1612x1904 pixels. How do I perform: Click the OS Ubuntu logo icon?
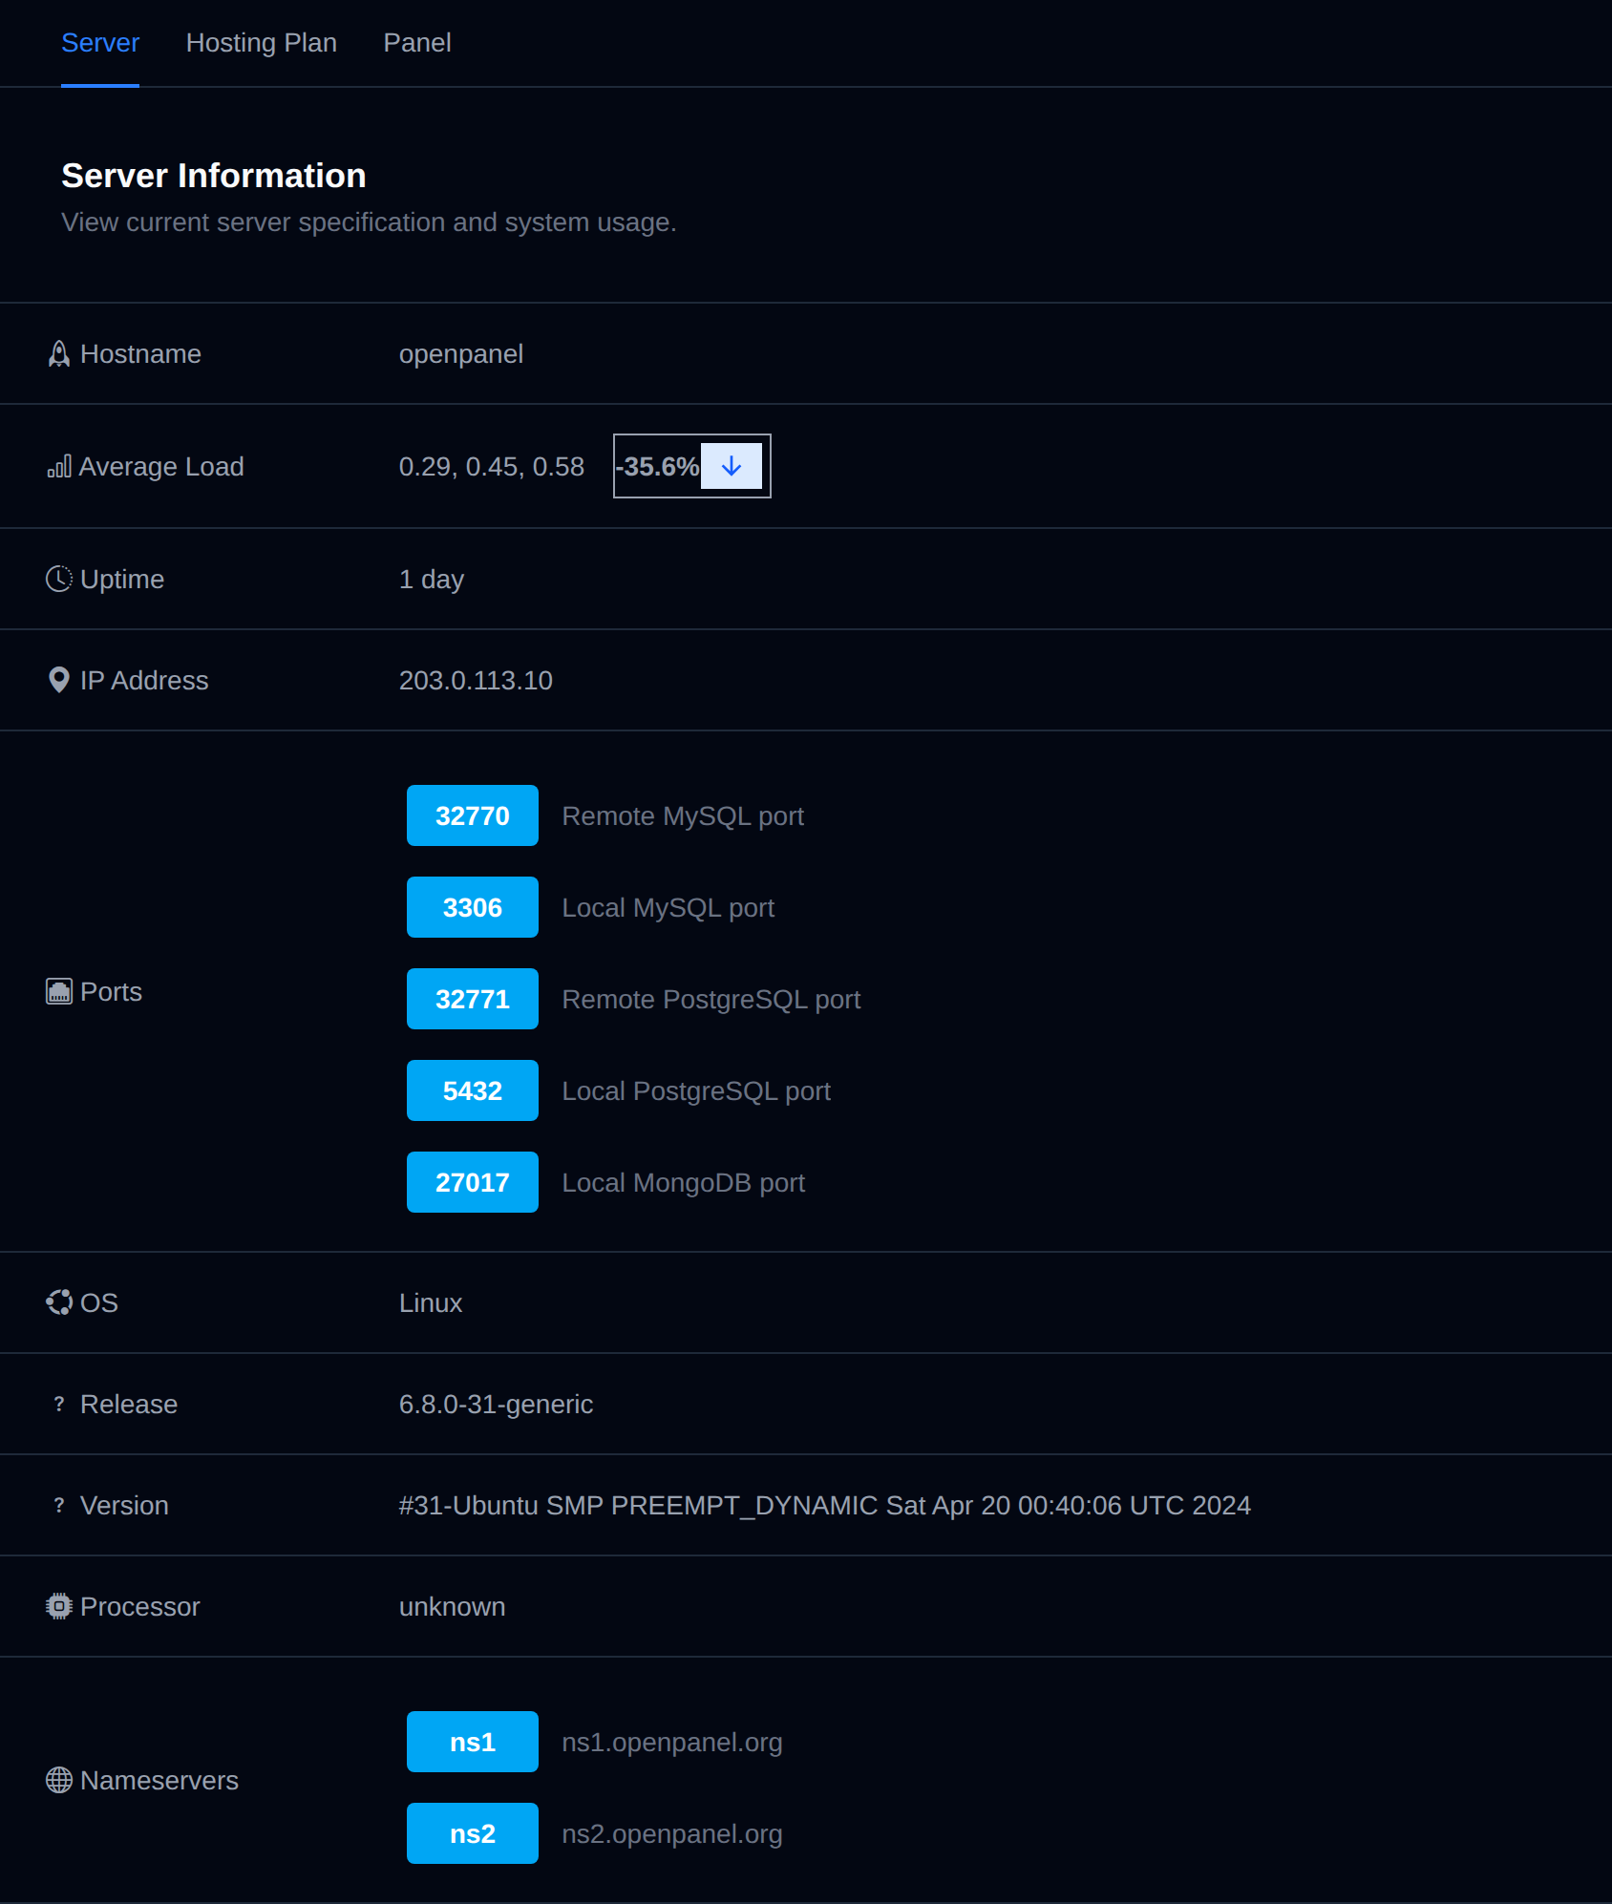pyautogui.click(x=59, y=1303)
